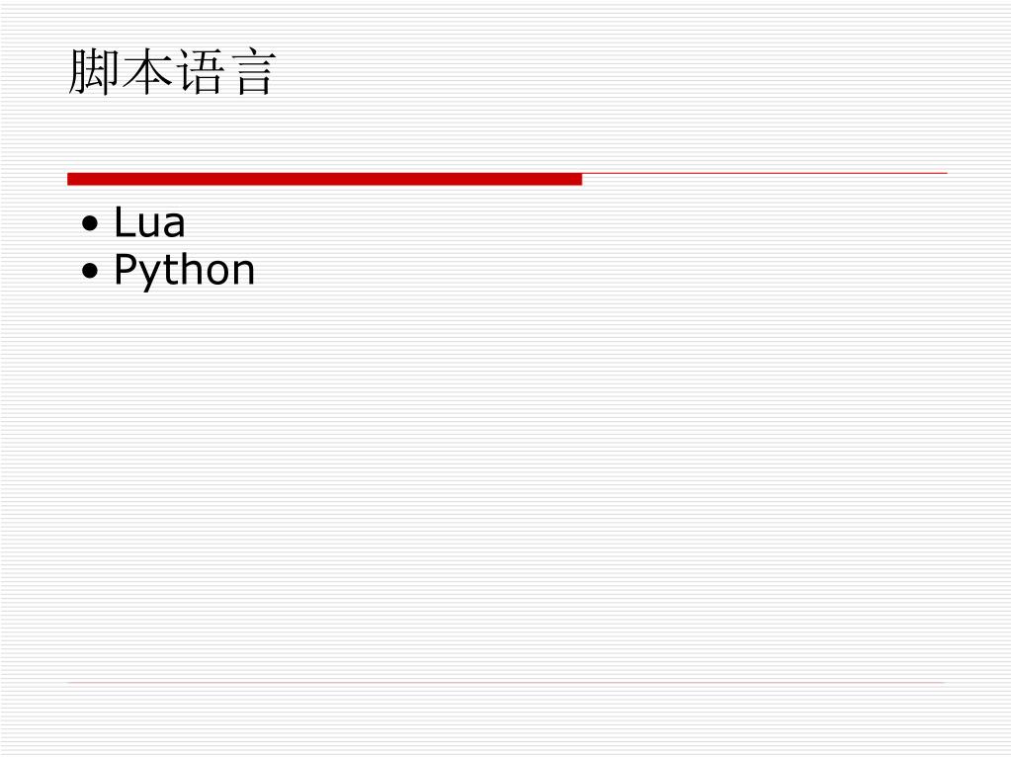Select the slide title 脚本语言
1011x758 pixels.
tap(172, 72)
